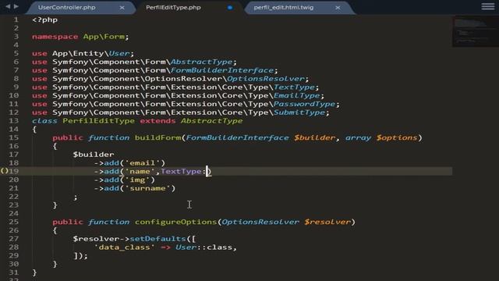
Task: Switch to the UserController.php tab
Action: click(x=67, y=7)
